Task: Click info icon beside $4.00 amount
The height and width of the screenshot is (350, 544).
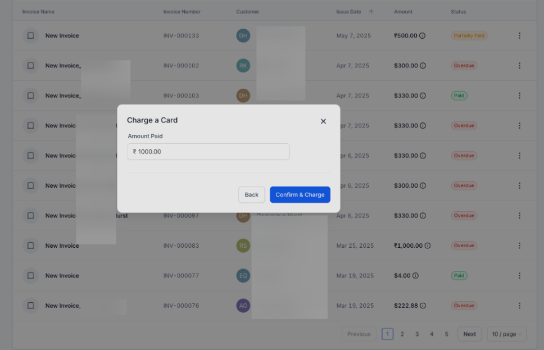Action: click(415, 276)
